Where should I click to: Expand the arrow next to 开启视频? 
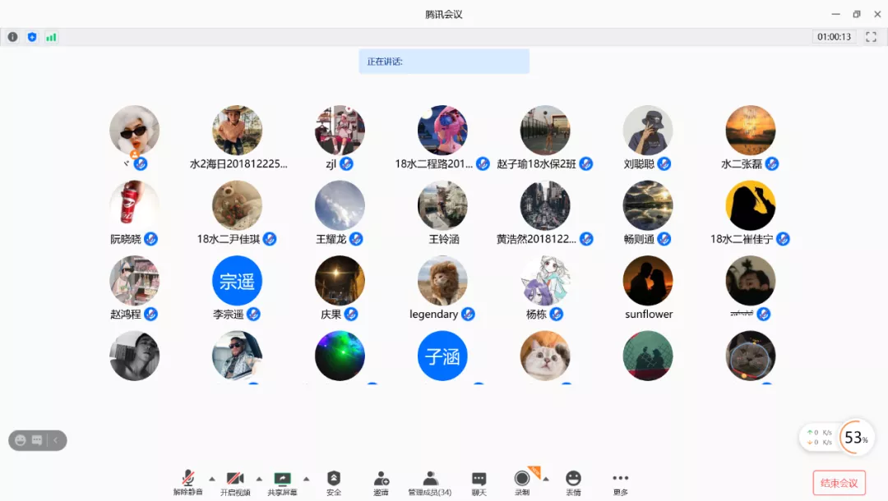[x=259, y=478]
